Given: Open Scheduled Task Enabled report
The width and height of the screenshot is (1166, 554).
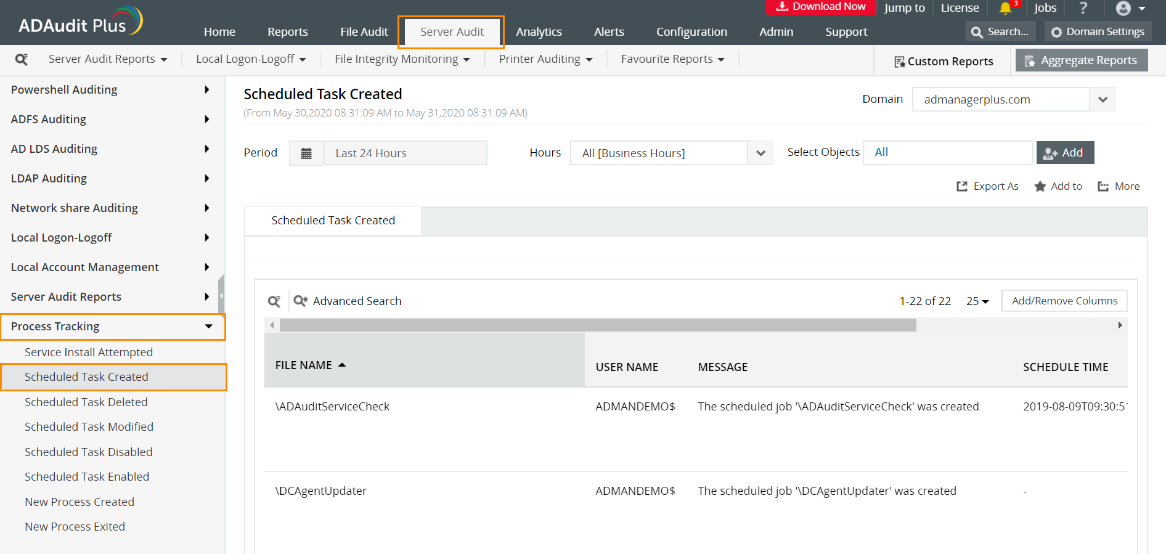Looking at the screenshot, I should (x=87, y=476).
